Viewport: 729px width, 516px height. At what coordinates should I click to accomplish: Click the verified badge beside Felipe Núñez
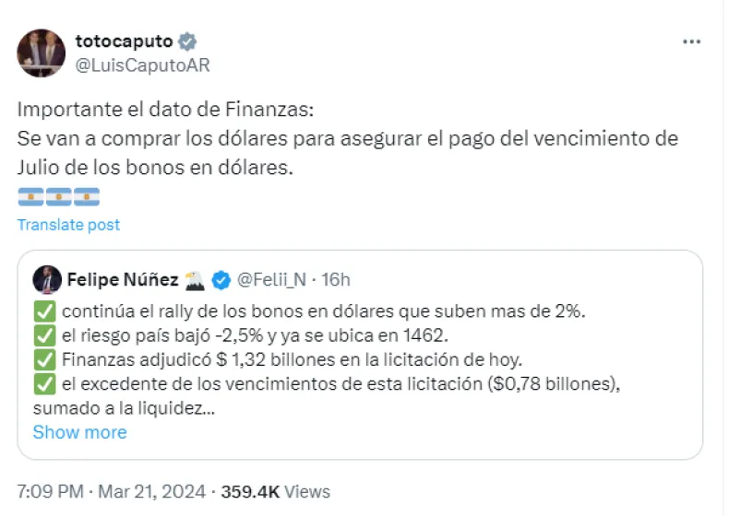(x=221, y=279)
